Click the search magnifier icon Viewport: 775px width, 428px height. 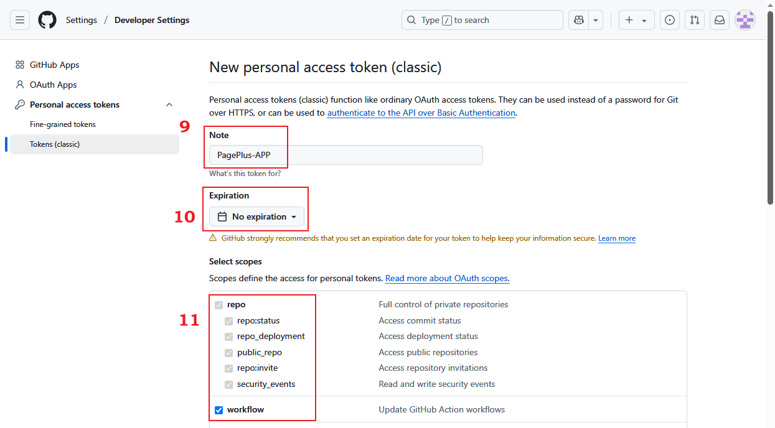(411, 20)
